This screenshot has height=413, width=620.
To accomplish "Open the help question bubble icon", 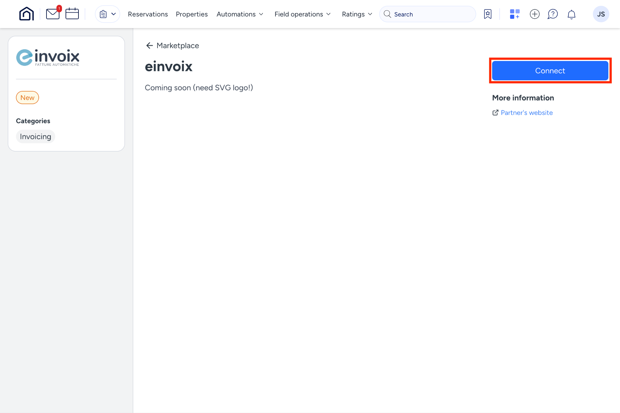I will 553,14.
